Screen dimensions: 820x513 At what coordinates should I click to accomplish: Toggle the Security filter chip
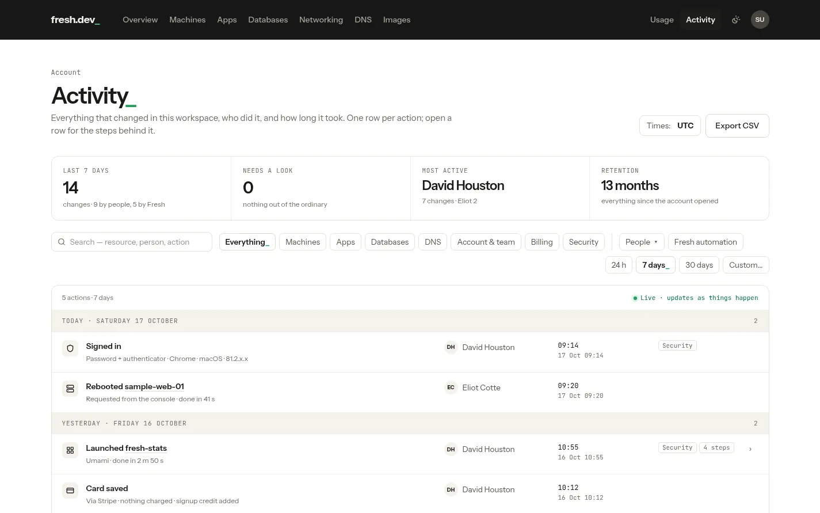583,242
